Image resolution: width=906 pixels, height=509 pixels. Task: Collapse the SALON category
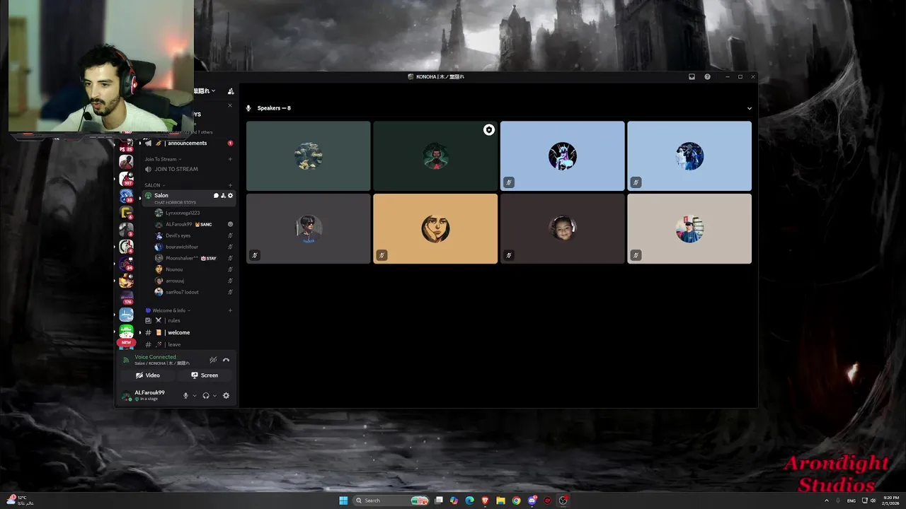154,185
